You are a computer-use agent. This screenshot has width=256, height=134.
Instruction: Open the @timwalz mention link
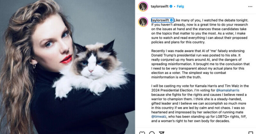[159, 116]
